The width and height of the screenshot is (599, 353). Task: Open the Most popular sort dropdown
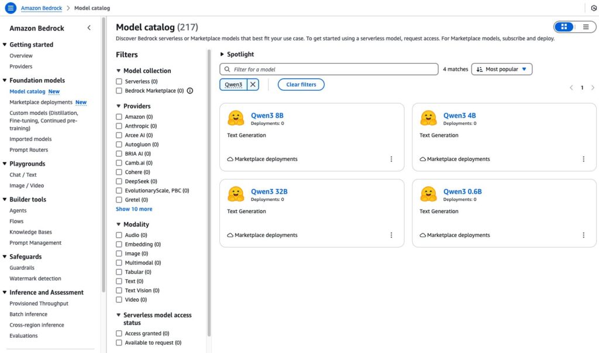coord(502,69)
